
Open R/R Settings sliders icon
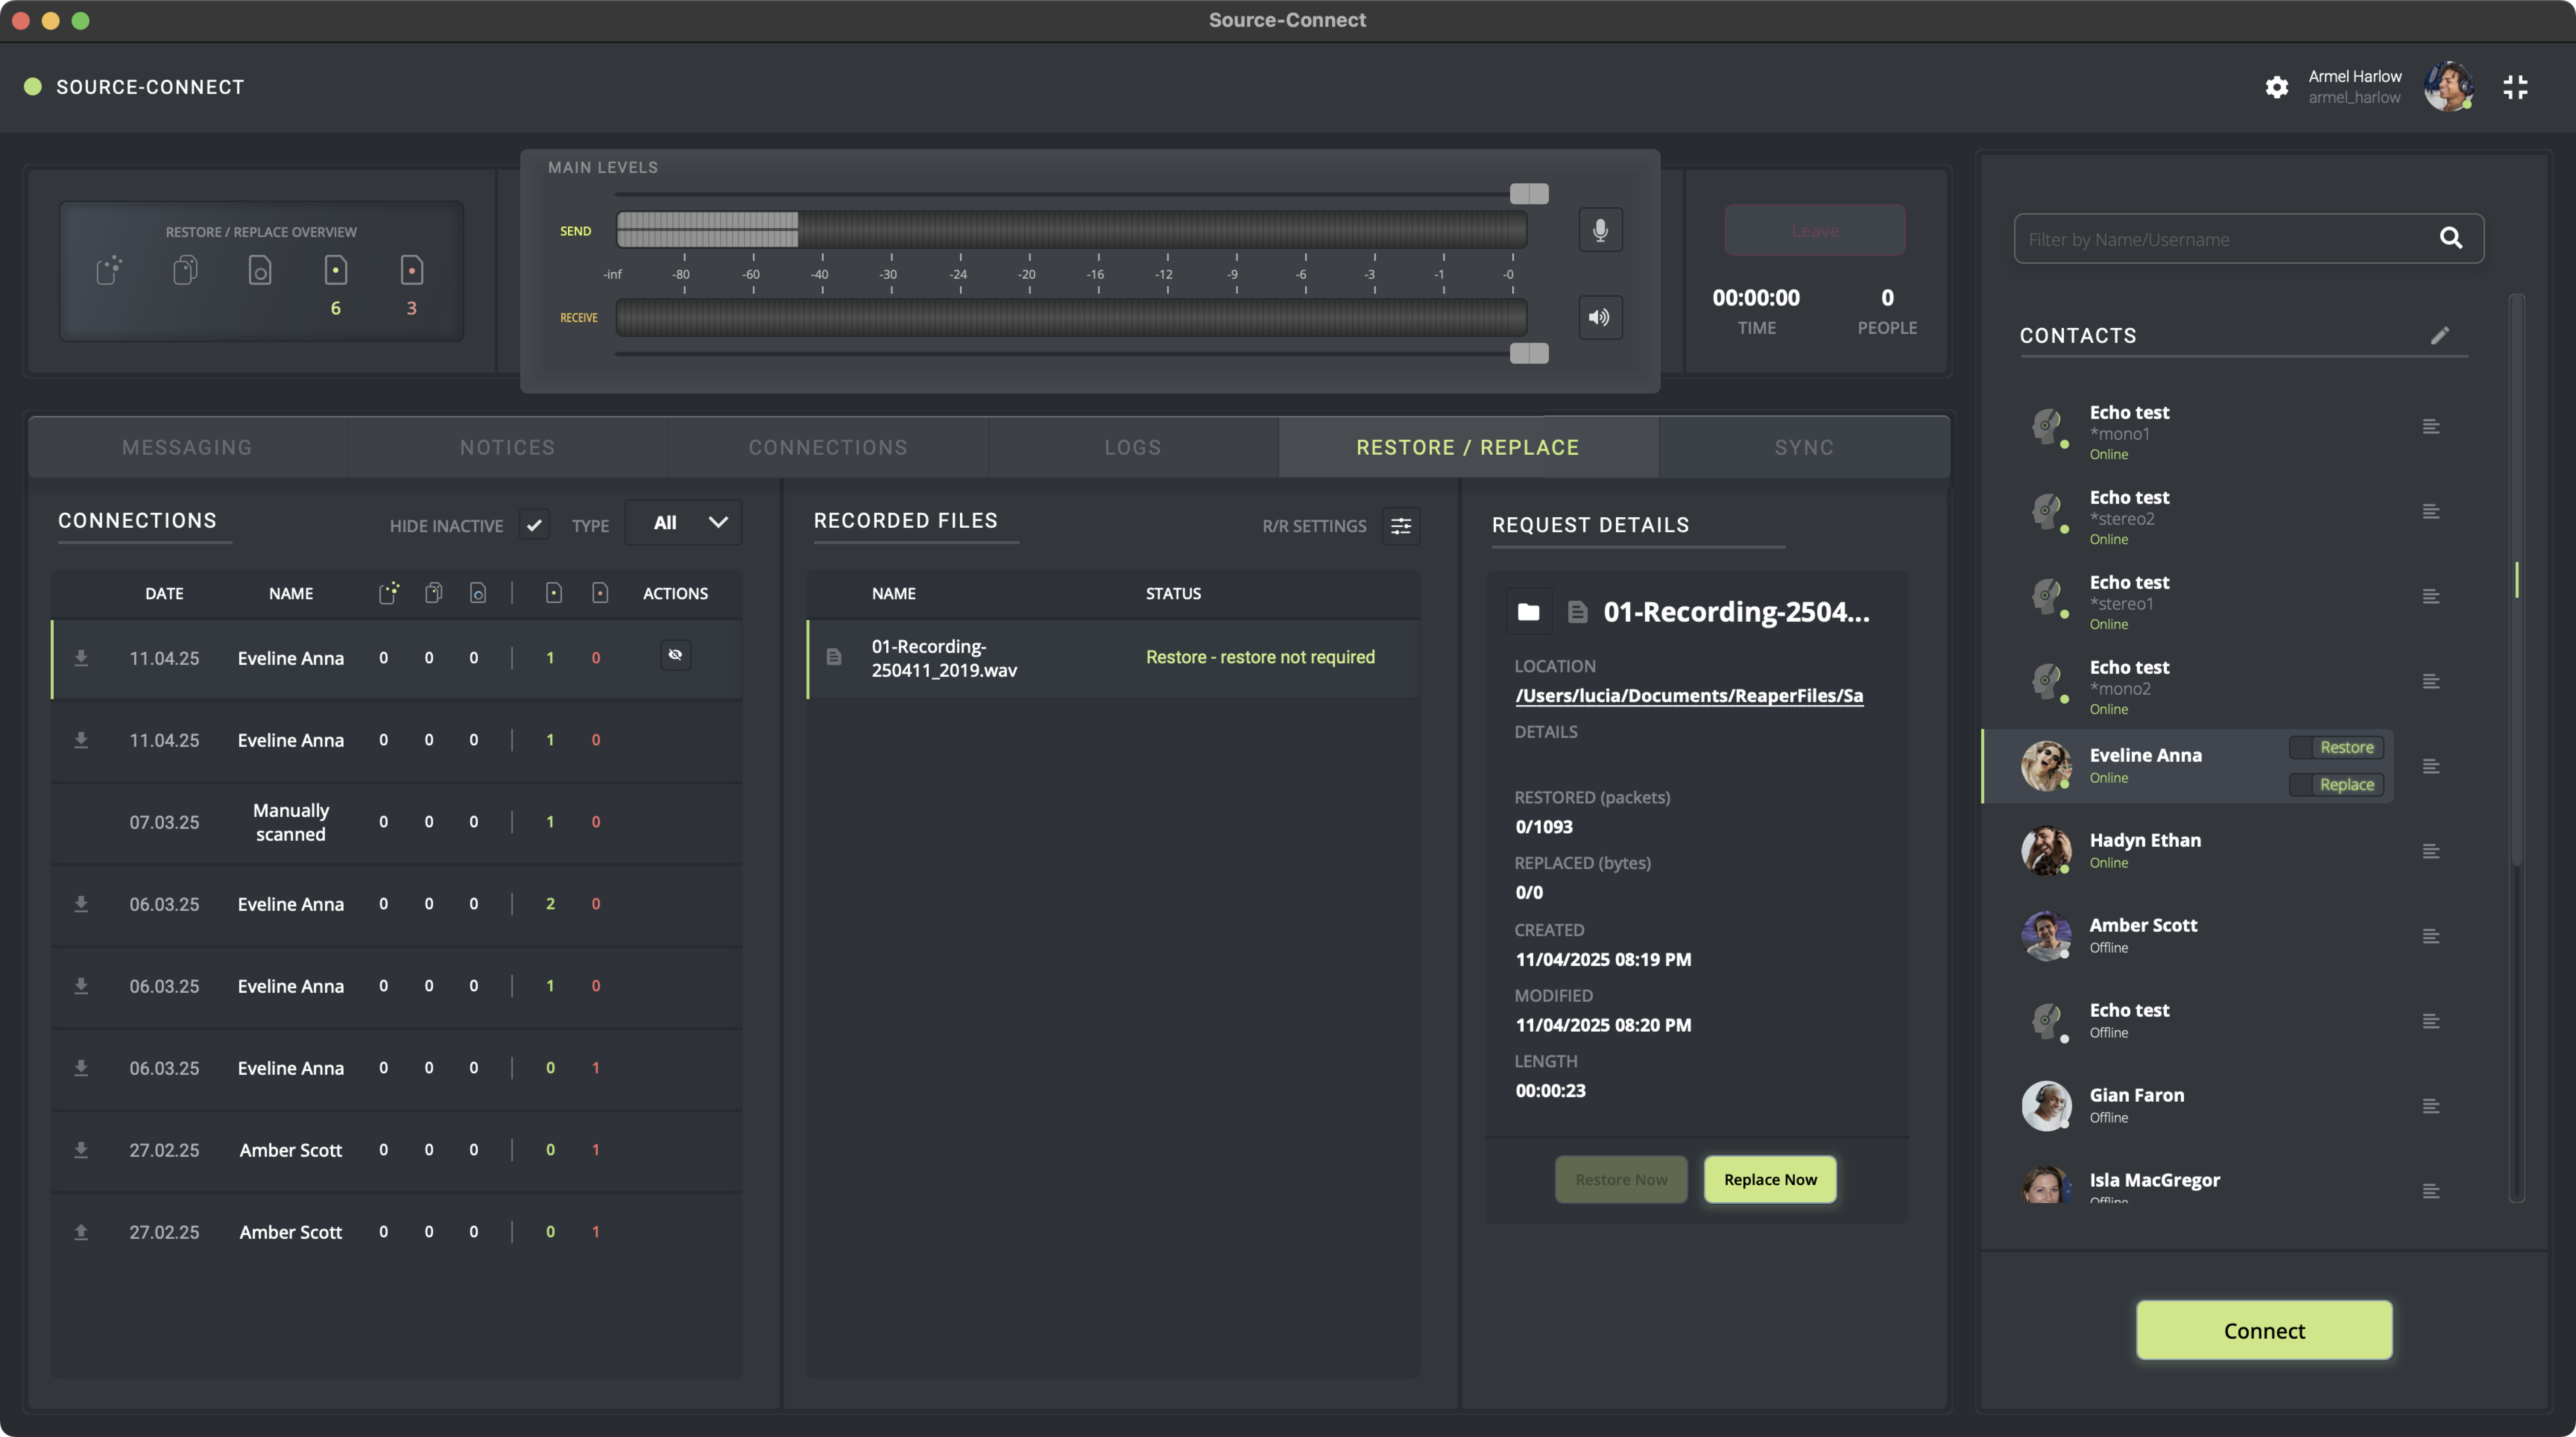tap(1401, 526)
